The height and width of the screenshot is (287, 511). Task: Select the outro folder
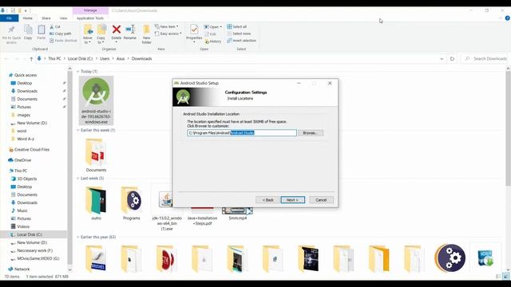click(96, 203)
